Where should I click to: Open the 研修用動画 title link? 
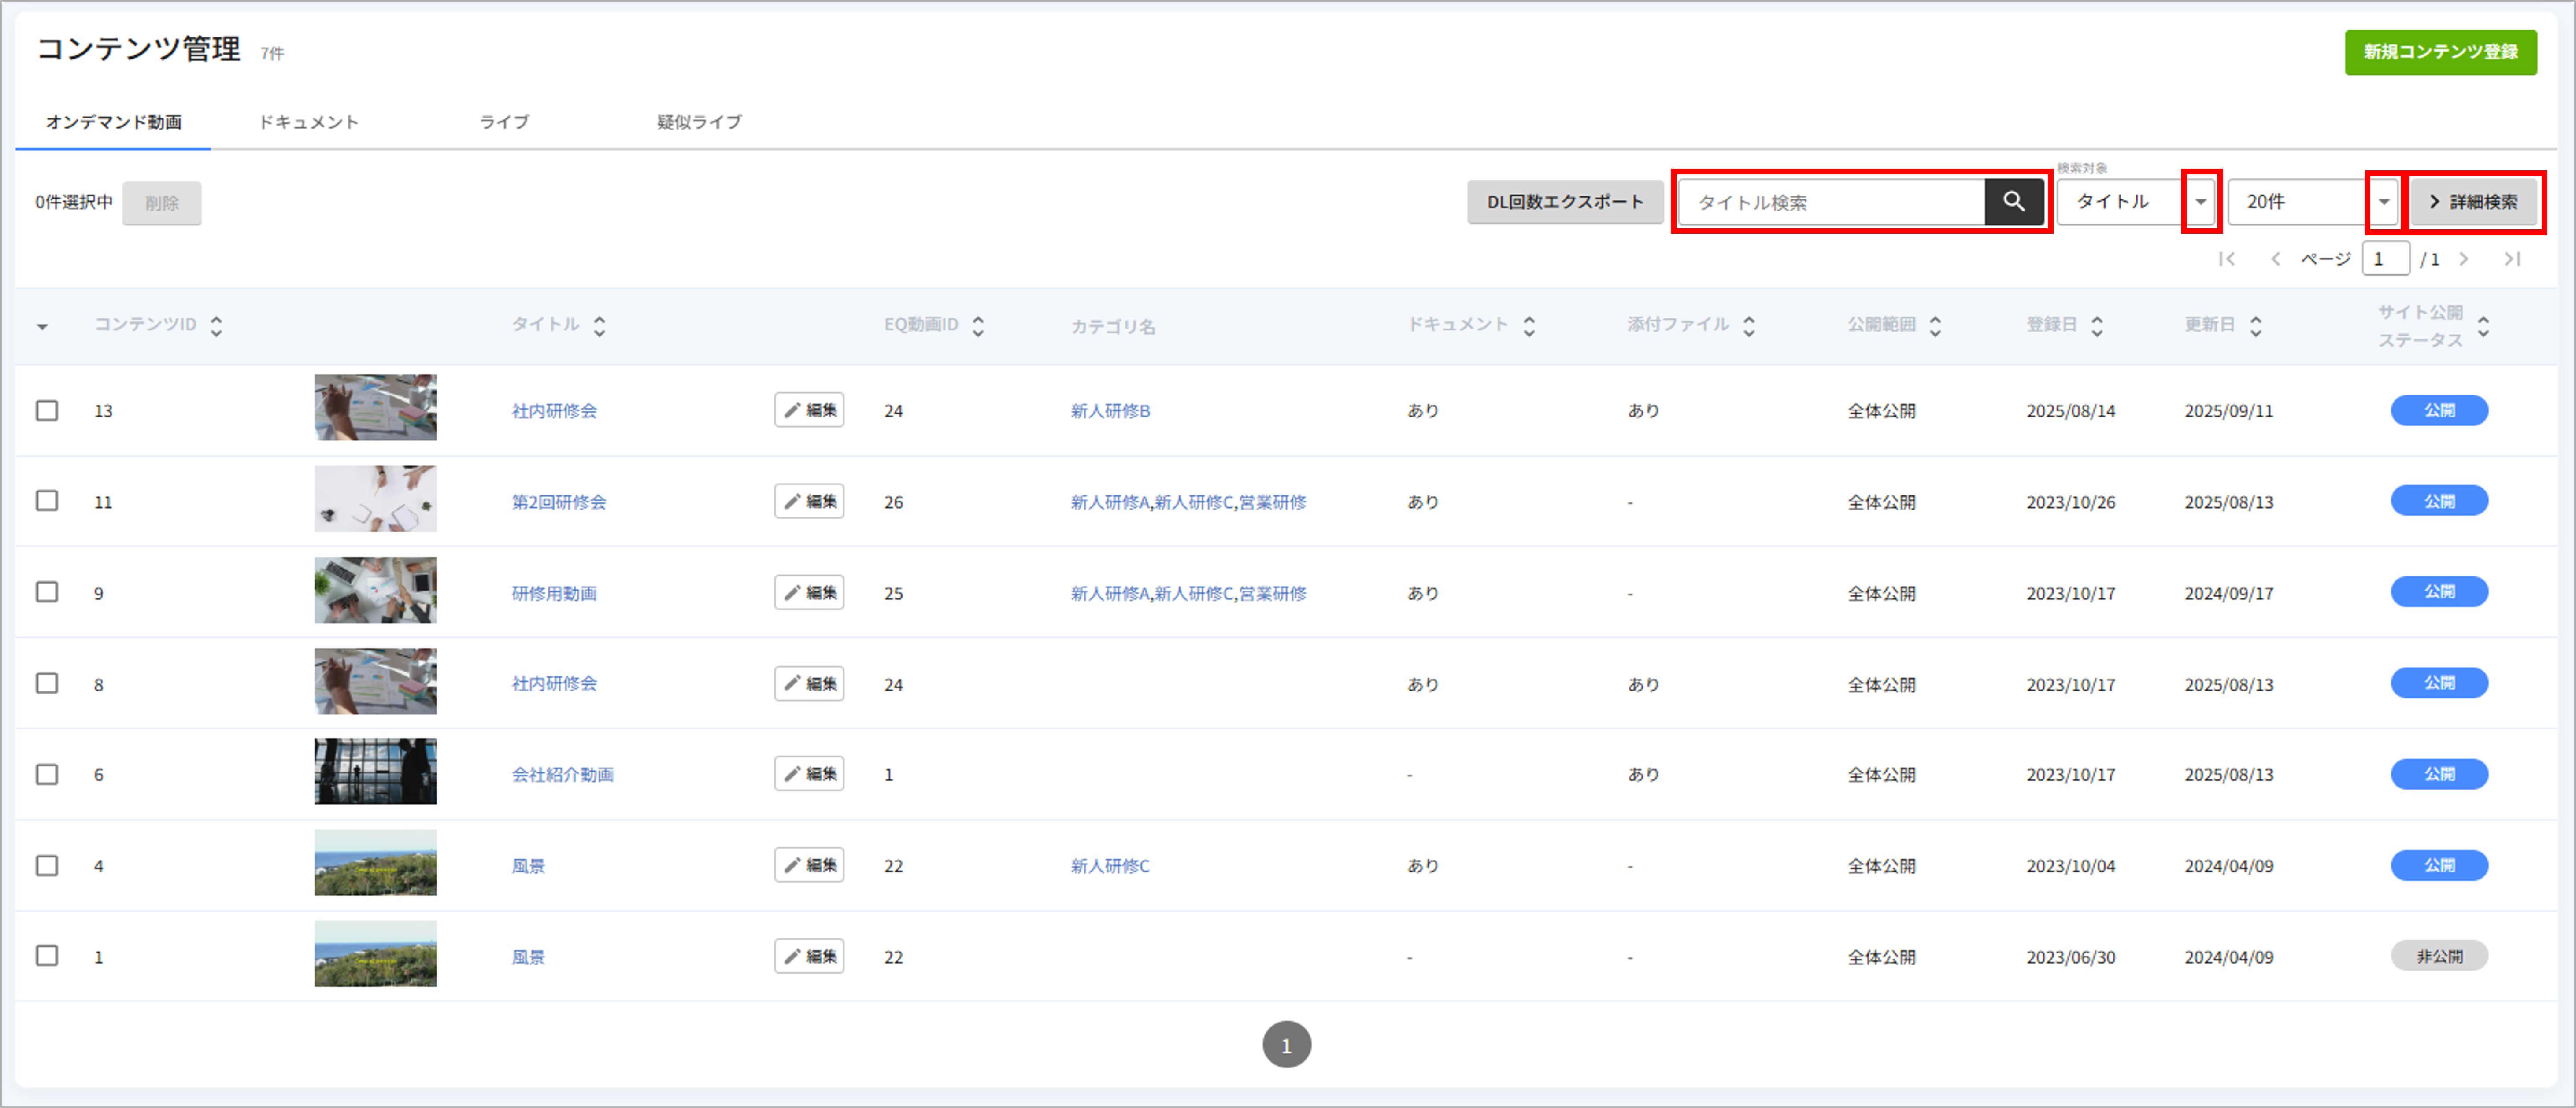coord(554,593)
